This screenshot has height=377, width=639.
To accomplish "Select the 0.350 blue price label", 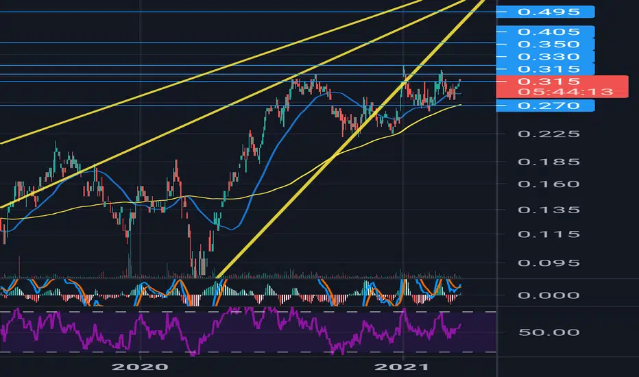I will pos(545,44).
